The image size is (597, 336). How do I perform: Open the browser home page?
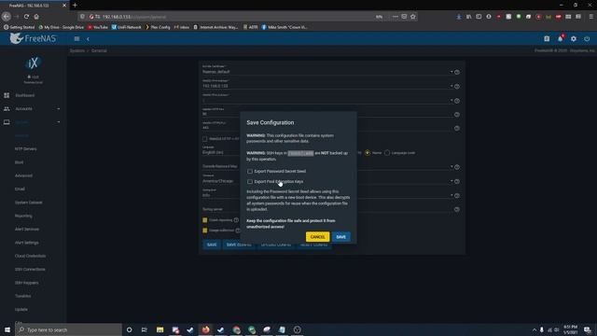tap(36, 17)
